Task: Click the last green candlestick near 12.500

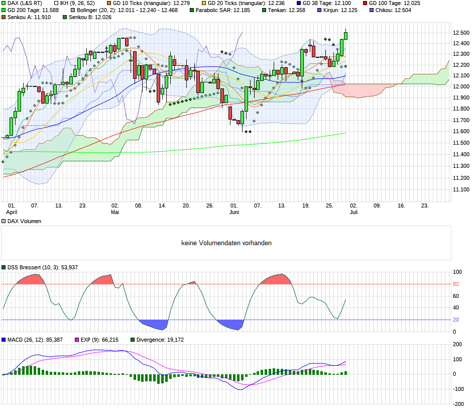Action: (346, 36)
